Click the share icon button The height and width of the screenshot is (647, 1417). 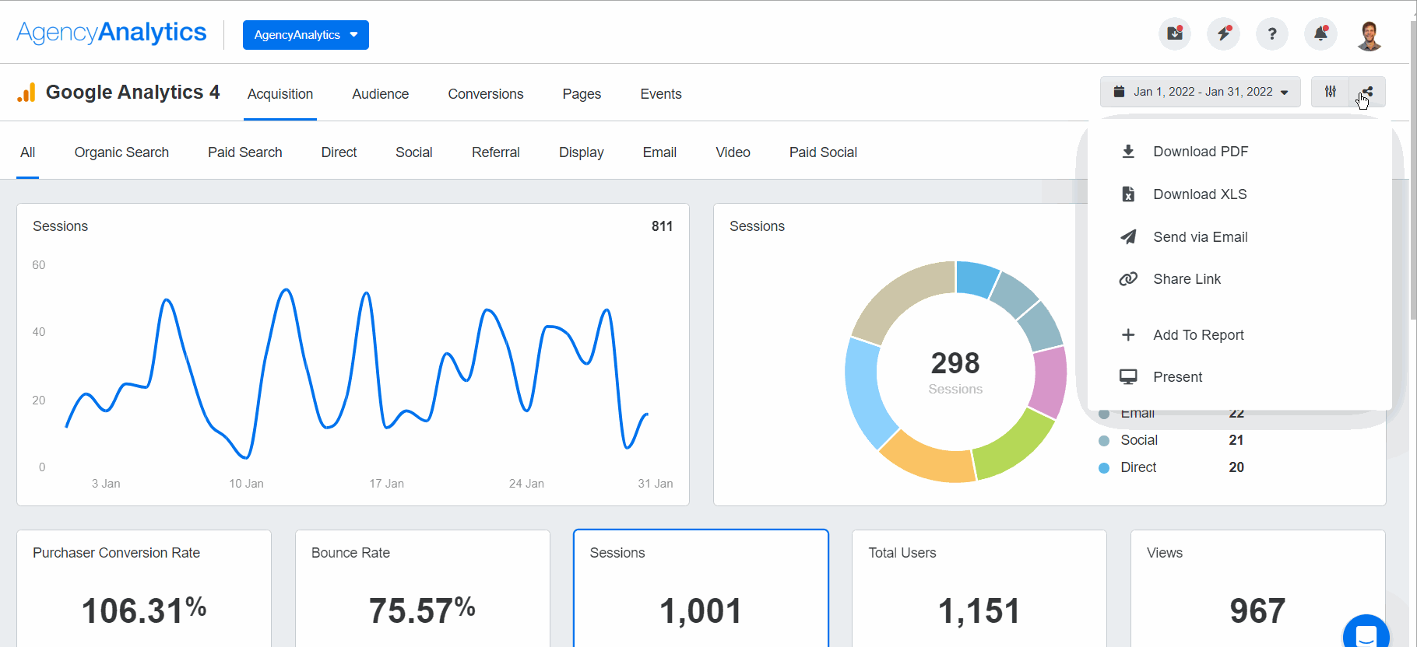(x=1367, y=92)
